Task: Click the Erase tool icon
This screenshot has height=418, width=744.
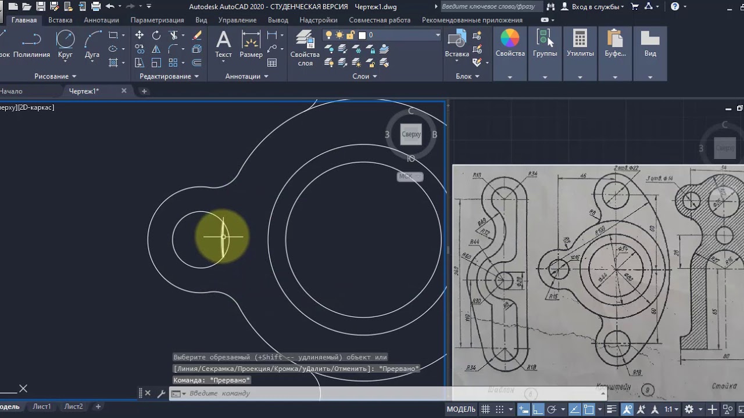Action: click(x=198, y=35)
